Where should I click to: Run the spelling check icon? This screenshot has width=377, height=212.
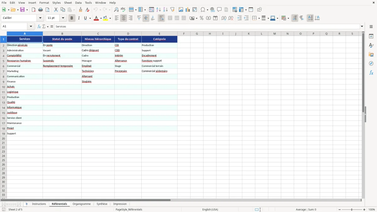(123, 10)
